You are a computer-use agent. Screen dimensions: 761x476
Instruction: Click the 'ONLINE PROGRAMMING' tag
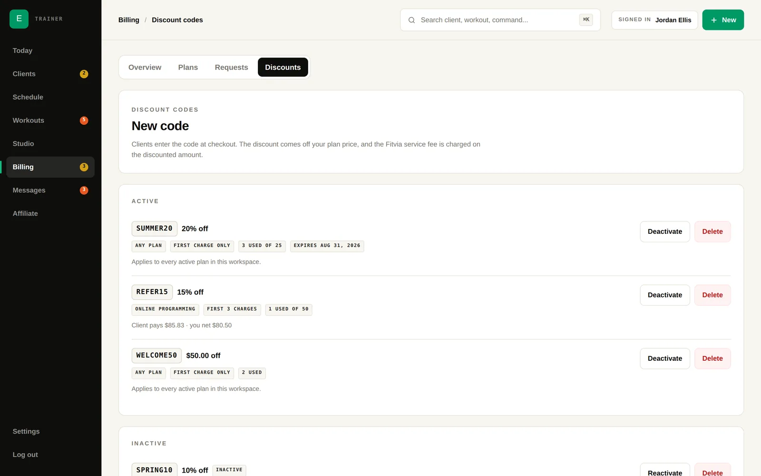(166, 309)
